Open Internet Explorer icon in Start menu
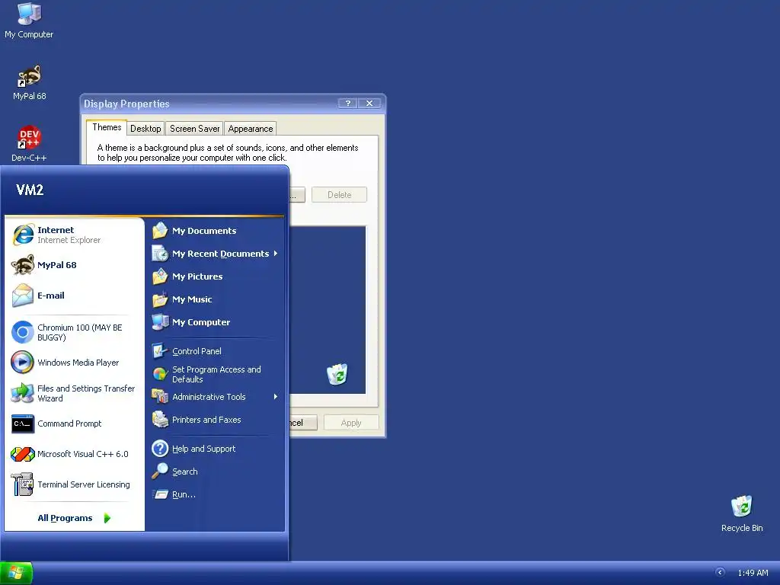The width and height of the screenshot is (780, 585). click(x=23, y=235)
